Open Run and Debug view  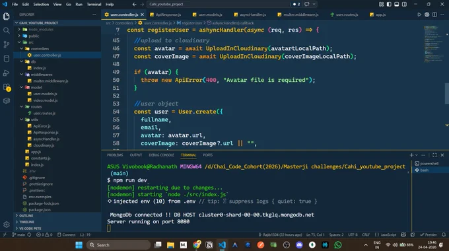7,73
